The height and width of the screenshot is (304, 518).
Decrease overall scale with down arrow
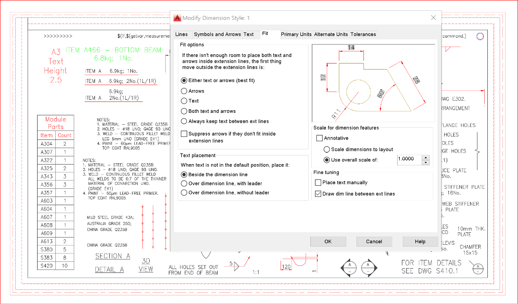[x=426, y=162]
